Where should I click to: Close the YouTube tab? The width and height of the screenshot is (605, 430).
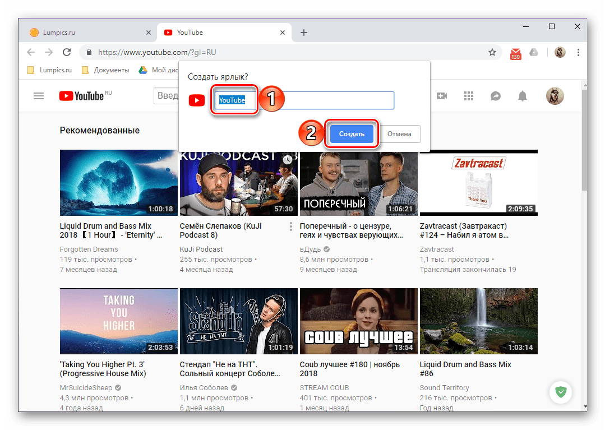point(283,33)
